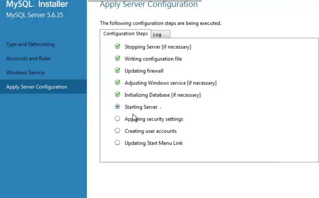Select the Configuration Steps tab
Viewport: 319px width, 198px height.
click(125, 34)
